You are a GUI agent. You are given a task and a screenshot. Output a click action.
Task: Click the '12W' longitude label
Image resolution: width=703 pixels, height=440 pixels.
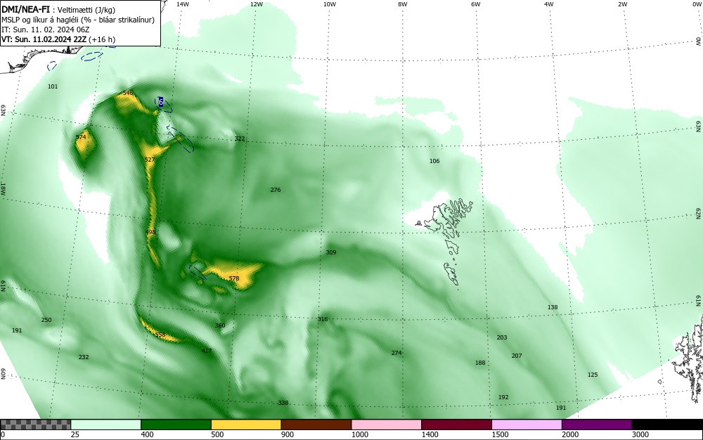[x=256, y=4]
